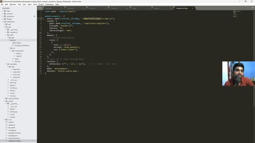255x143 pixels.
Task: Click the .gitignore file icon
Action: pyautogui.click(x=6, y=125)
